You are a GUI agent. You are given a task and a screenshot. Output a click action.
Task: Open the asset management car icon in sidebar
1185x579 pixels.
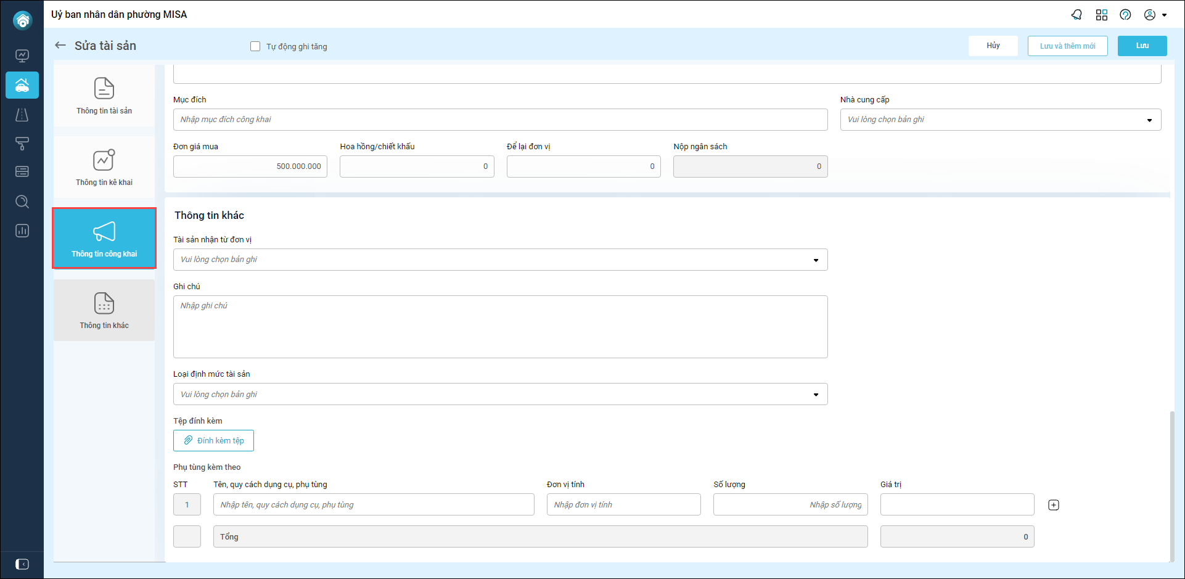(22, 85)
